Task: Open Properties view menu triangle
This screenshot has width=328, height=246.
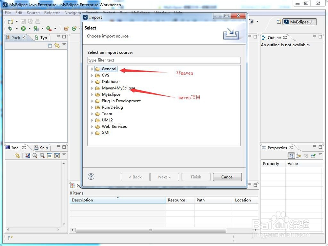Action: pos(320,154)
